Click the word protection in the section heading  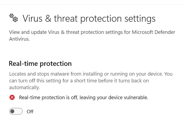pos(56,64)
